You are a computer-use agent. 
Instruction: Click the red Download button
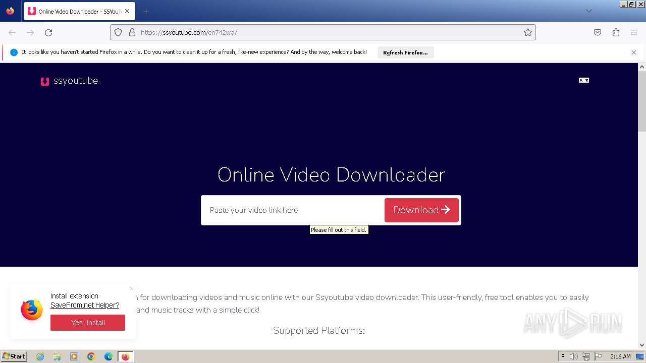coord(421,210)
